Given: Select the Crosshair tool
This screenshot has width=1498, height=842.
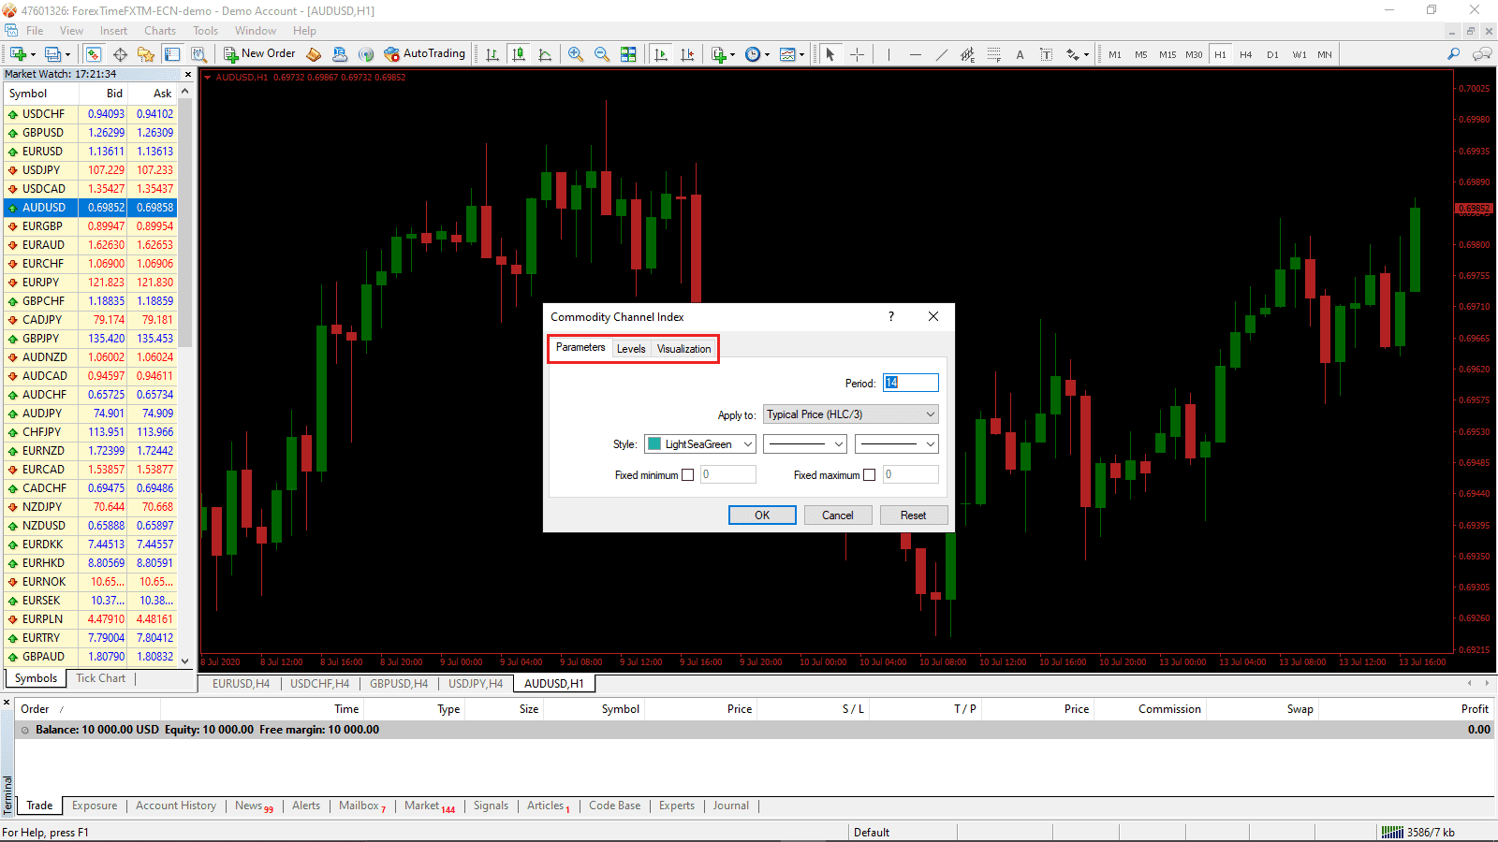Looking at the screenshot, I should 857,53.
